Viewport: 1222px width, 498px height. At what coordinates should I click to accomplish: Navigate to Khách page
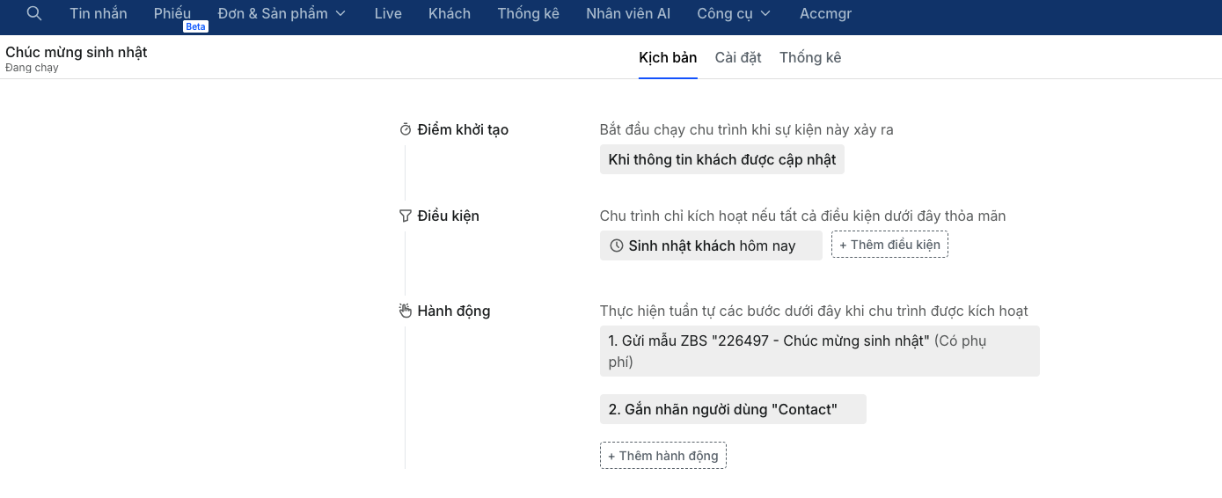(x=450, y=13)
